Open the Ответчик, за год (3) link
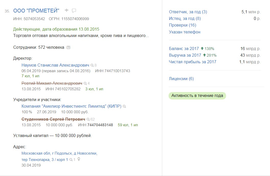 188,12
